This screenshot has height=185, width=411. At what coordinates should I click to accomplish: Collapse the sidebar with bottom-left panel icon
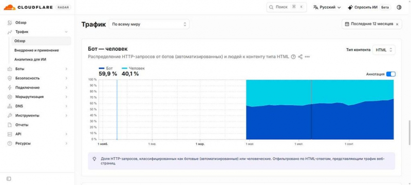(9, 179)
